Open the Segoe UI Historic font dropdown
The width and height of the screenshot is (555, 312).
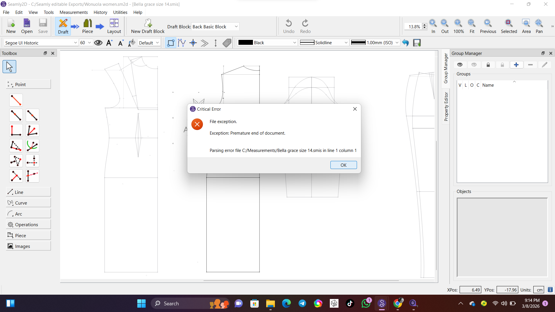coord(41,43)
